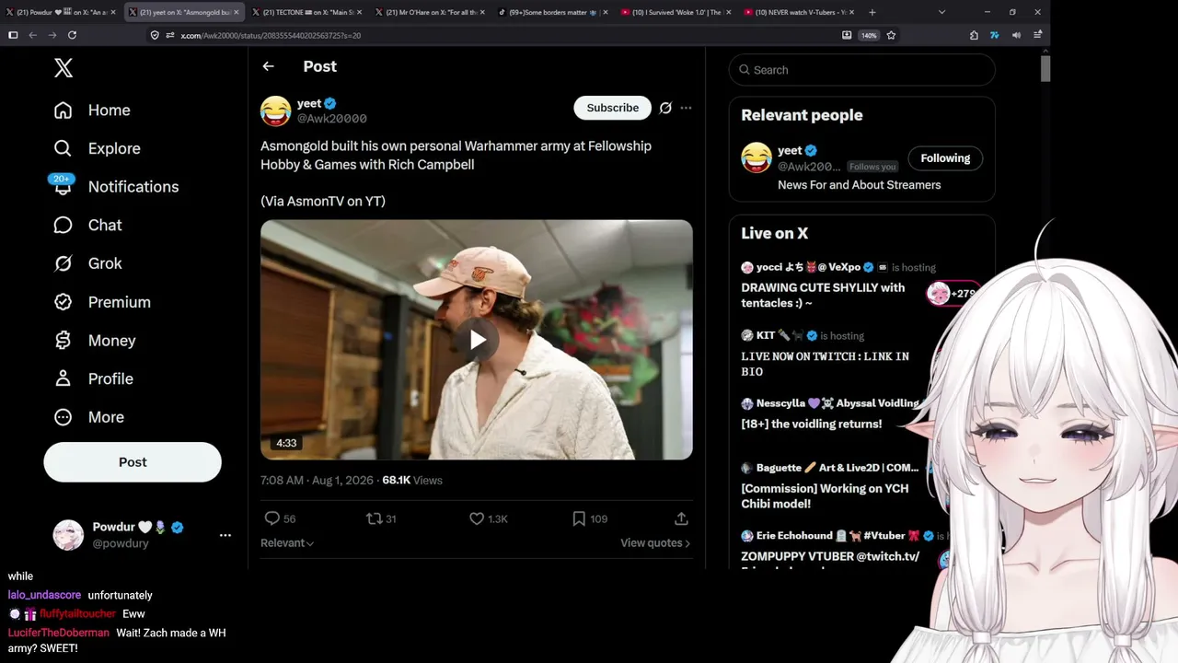Screen dimensions: 1178x663
Task: Open the browser extensions icon
Action: point(974,35)
